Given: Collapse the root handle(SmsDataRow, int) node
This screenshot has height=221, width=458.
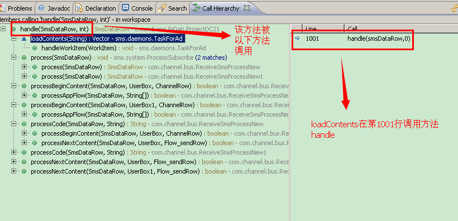Looking at the screenshot, I should 3,29.
